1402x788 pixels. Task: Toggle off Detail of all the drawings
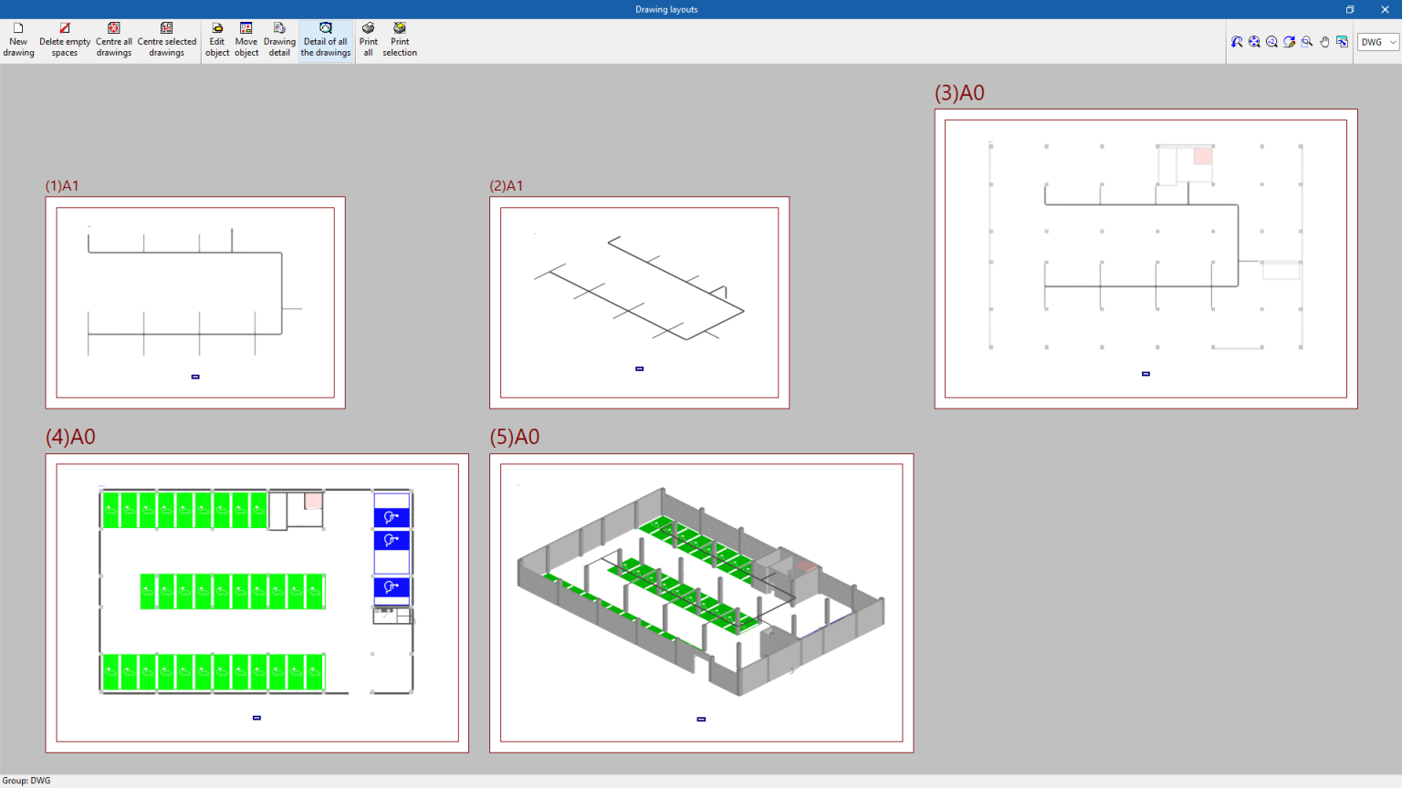(x=325, y=40)
